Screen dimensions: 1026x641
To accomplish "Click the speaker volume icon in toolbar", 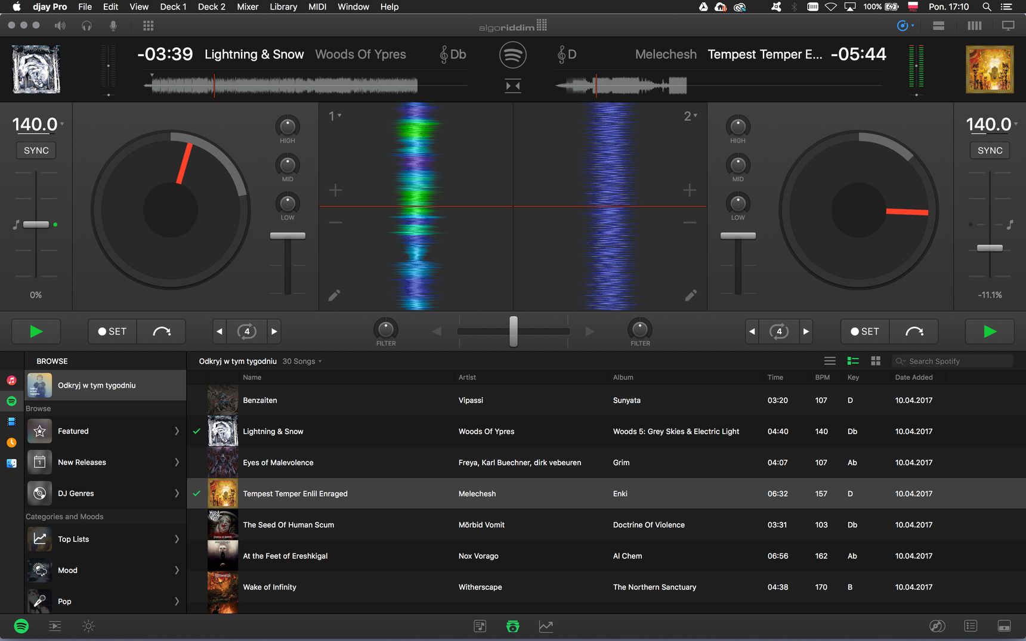I will click(60, 26).
